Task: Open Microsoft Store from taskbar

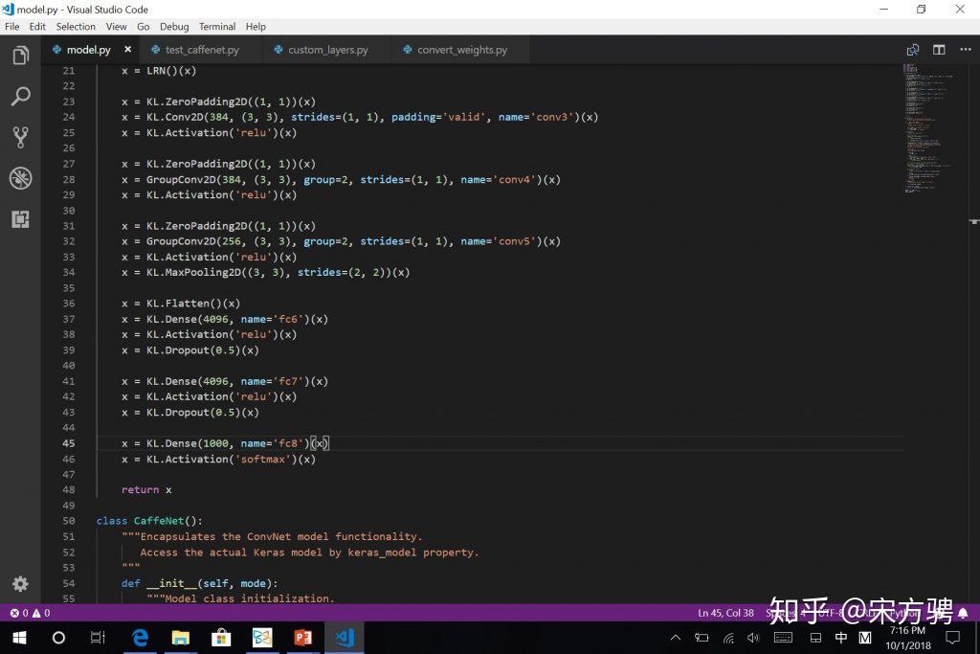Action: pyautogui.click(x=221, y=638)
